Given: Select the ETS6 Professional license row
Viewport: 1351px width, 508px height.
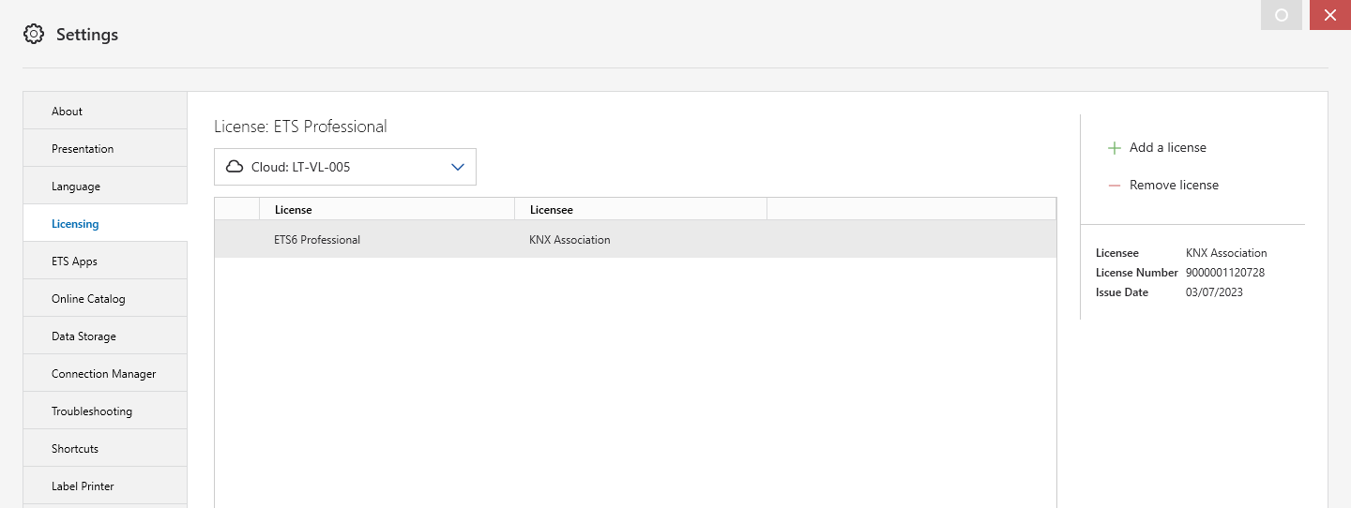Looking at the screenshot, I should [635, 239].
